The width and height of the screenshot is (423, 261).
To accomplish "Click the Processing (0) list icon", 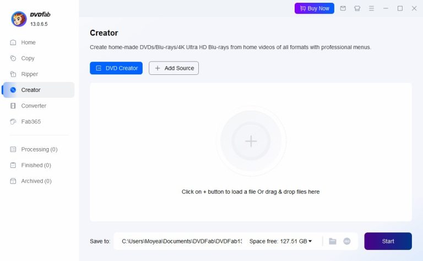I will 13,149.
